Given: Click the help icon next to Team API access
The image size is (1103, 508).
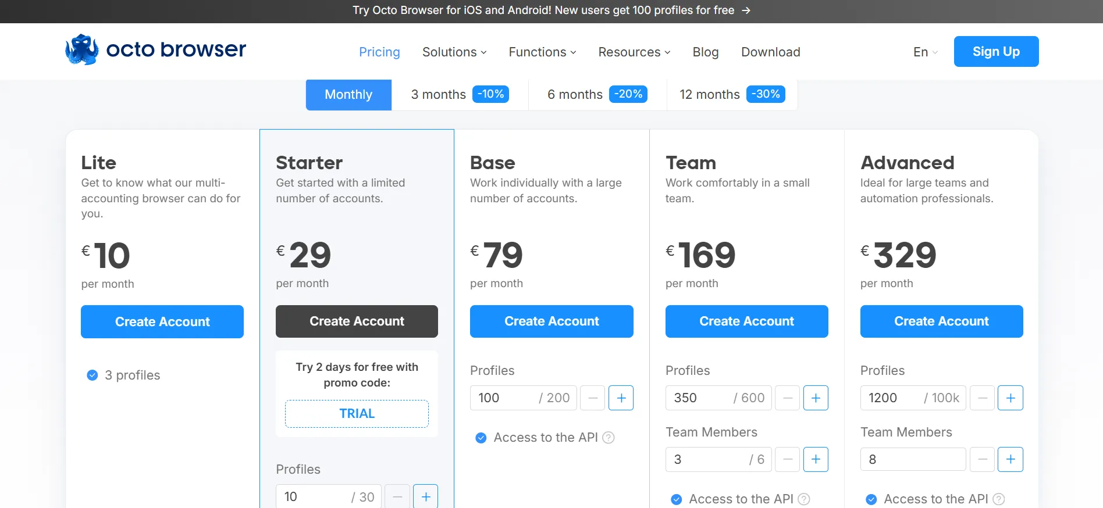Looking at the screenshot, I should click(x=804, y=499).
